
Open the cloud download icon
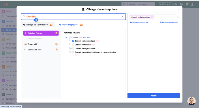click(x=176, y=4)
